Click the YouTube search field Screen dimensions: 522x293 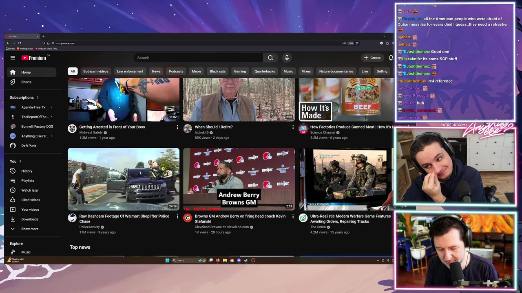pos(199,58)
